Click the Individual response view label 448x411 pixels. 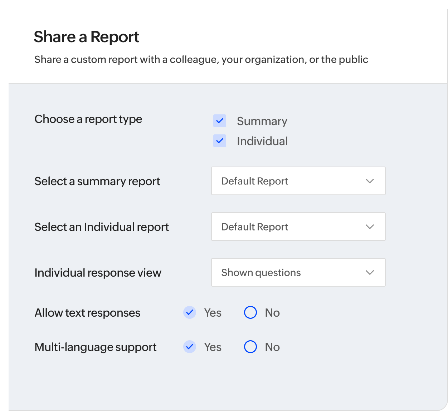click(x=98, y=273)
